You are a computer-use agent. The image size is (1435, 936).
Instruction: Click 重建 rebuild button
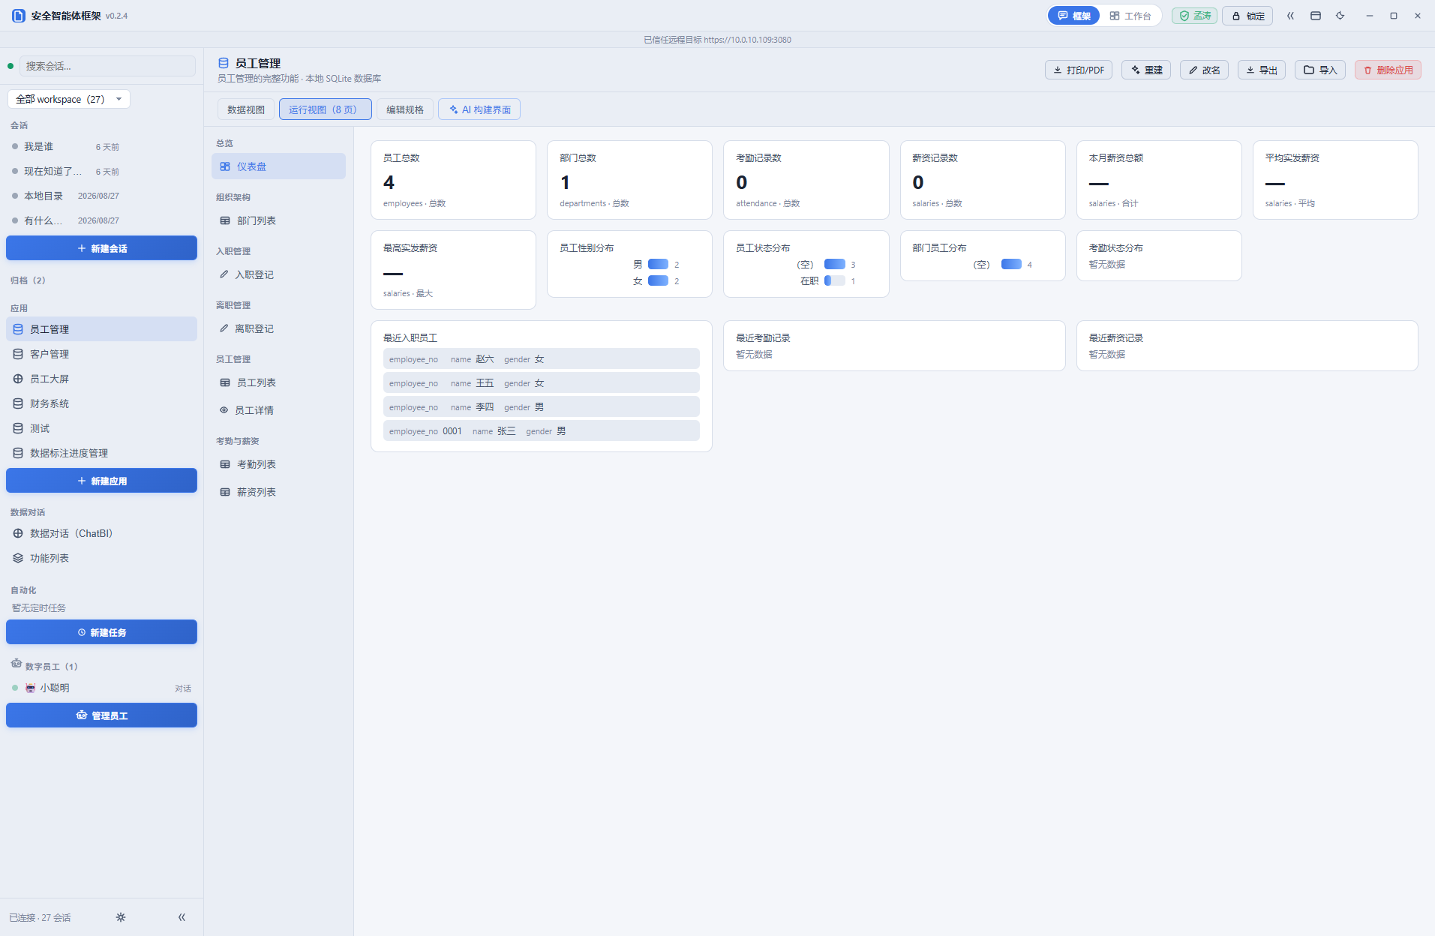tap(1145, 70)
